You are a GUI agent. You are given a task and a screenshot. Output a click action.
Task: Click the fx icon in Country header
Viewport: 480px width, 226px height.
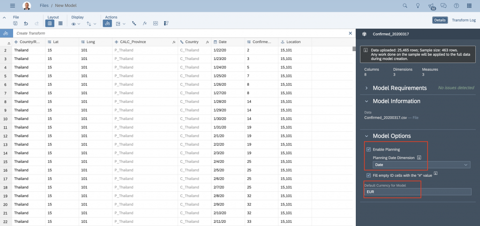[x=207, y=42]
